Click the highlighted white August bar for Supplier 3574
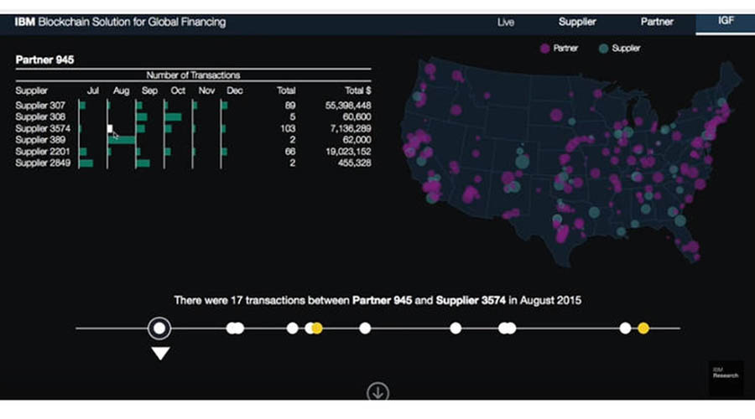 click(110, 128)
